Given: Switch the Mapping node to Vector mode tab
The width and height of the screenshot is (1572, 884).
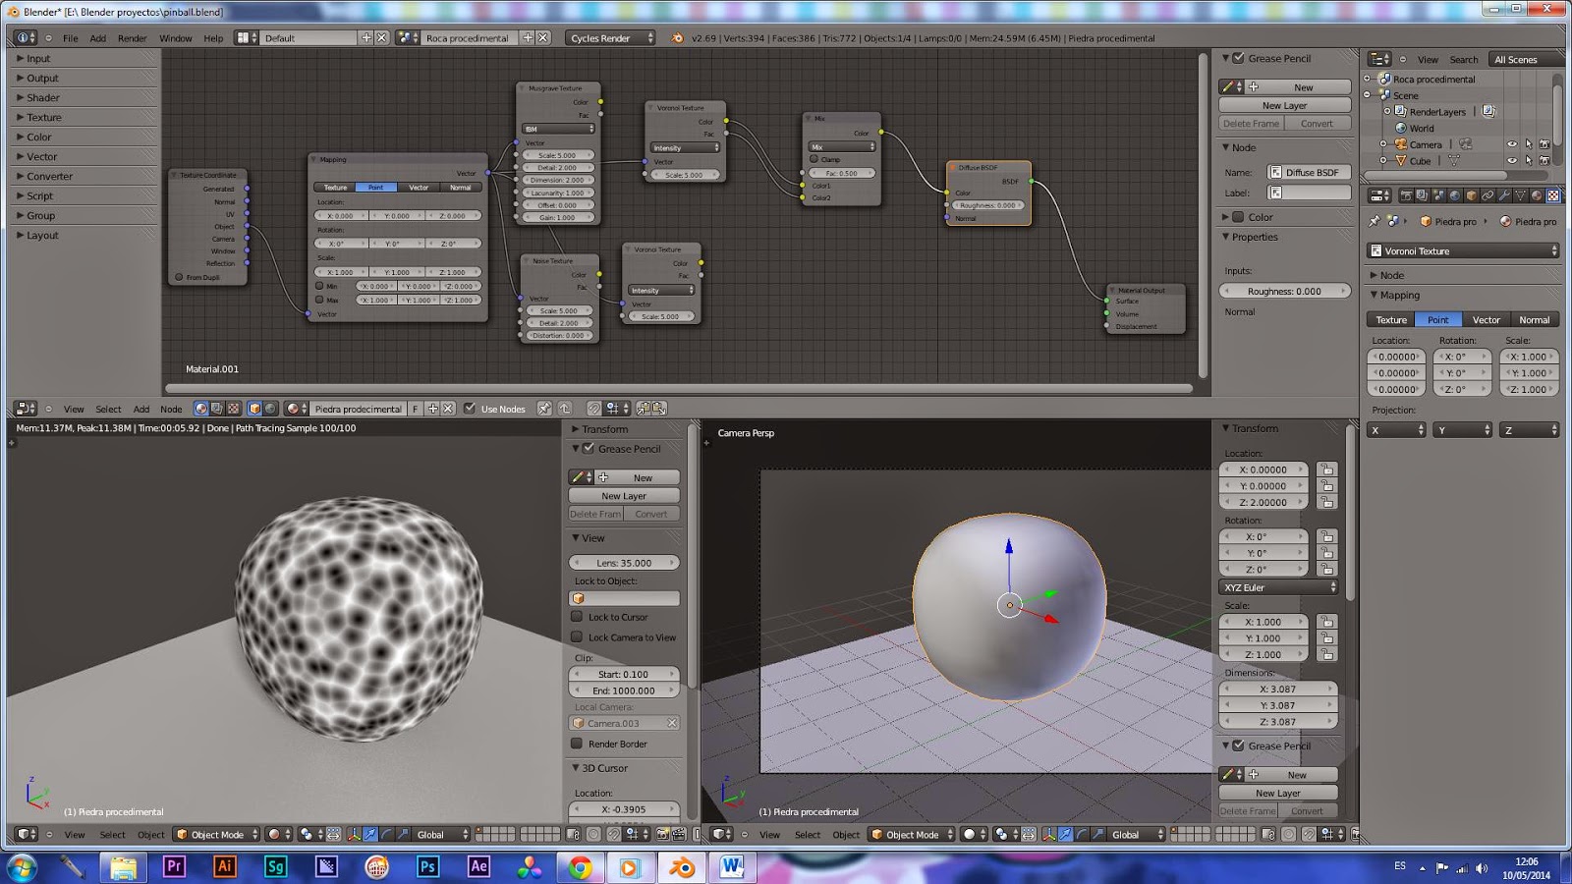Looking at the screenshot, I should 420,188.
